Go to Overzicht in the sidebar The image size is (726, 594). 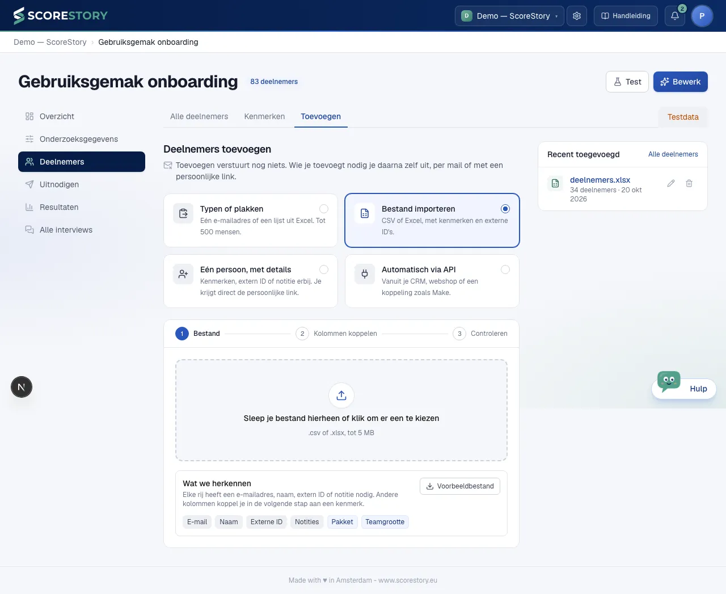tap(82, 116)
